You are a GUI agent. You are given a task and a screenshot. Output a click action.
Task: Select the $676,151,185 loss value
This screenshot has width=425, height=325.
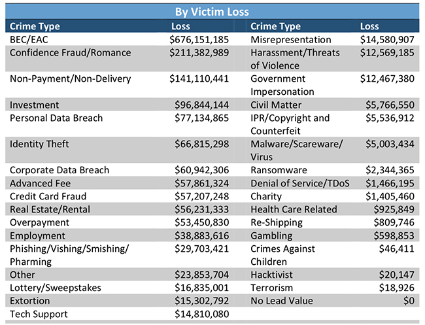pos(199,40)
